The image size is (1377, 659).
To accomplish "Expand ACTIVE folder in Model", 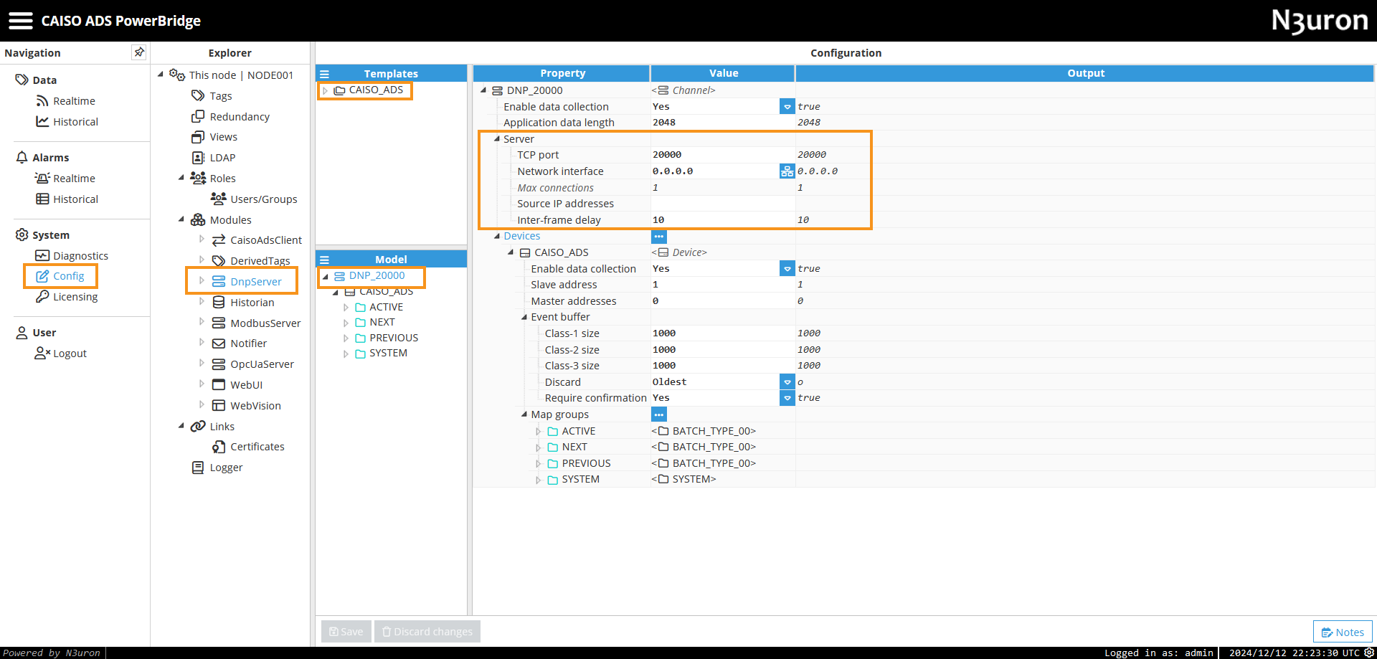I will tap(346, 308).
